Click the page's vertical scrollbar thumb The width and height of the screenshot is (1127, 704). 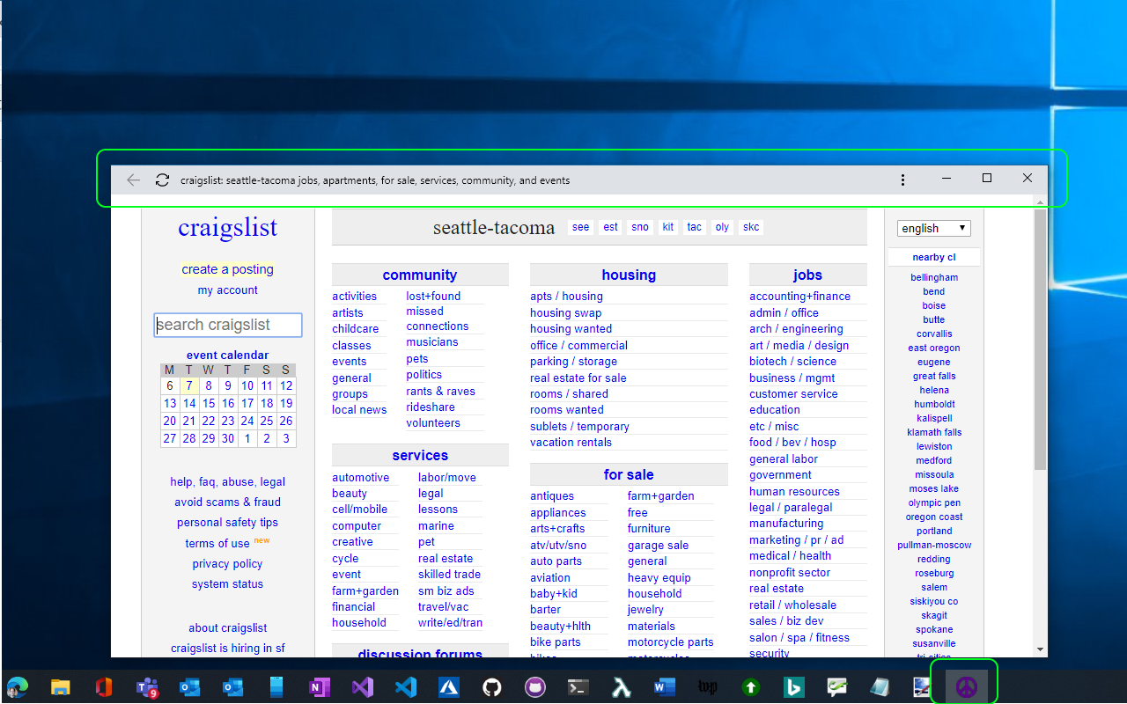[x=1041, y=339]
